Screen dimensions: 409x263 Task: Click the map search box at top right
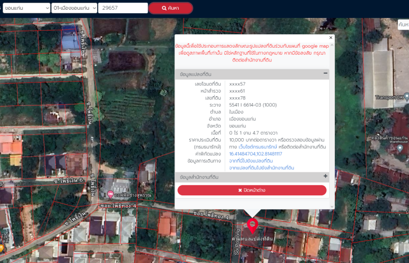pos(403,25)
